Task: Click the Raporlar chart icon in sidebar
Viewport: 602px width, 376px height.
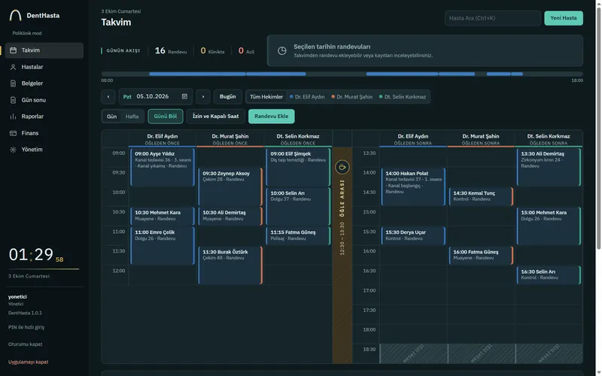Action: coord(13,117)
